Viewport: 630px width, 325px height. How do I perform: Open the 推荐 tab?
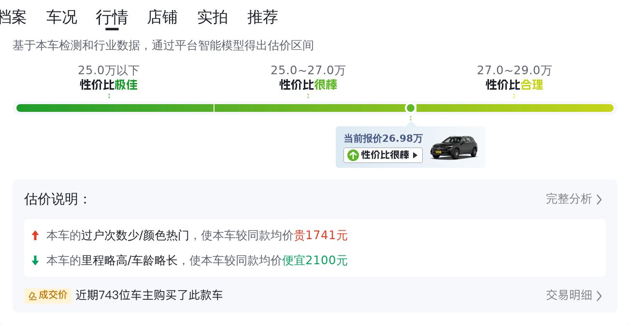(263, 17)
